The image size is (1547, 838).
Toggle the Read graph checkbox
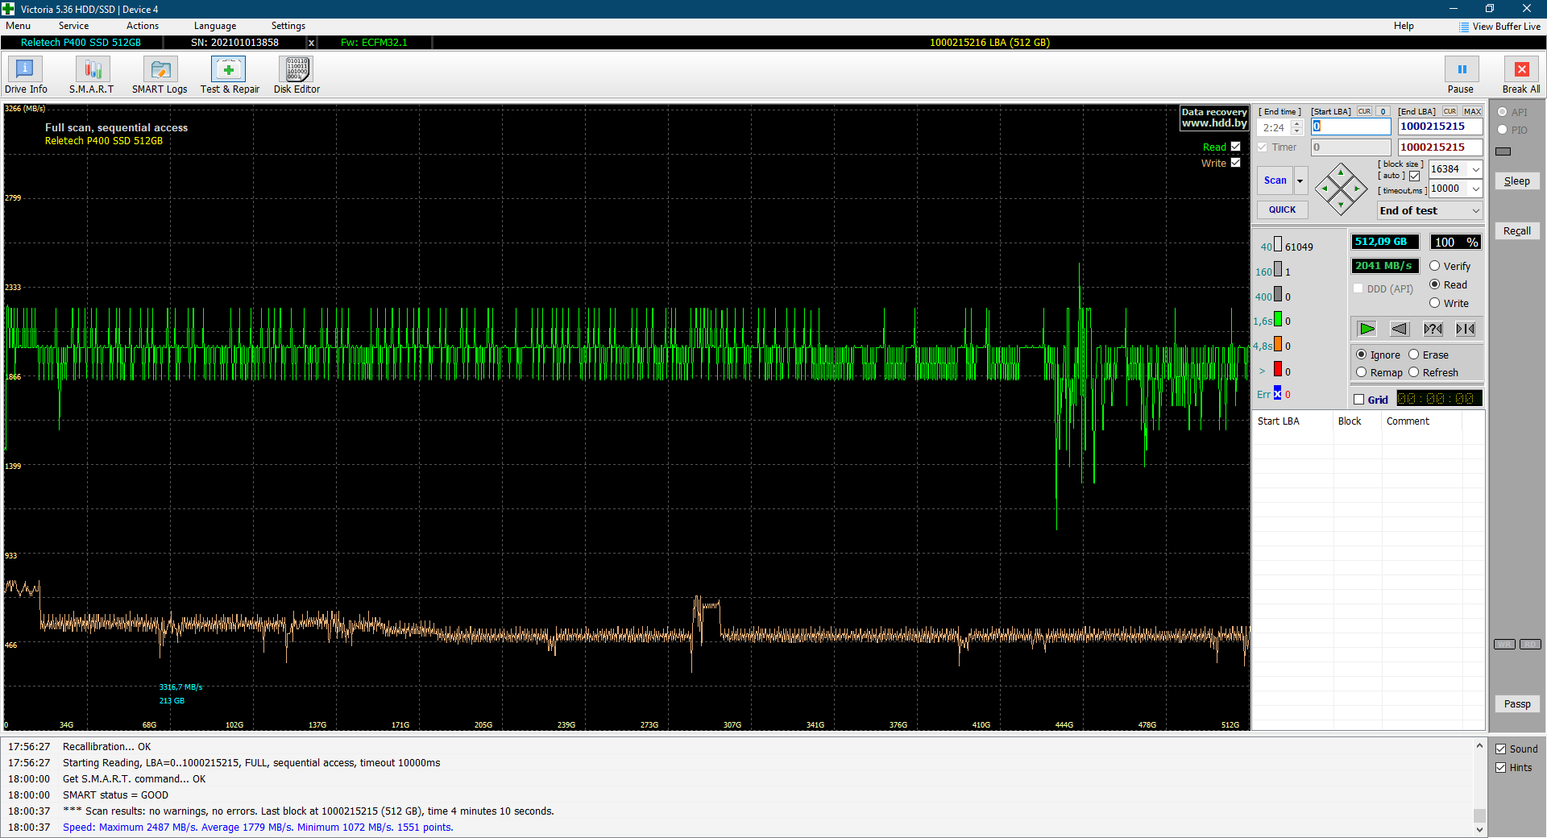coord(1236,147)
